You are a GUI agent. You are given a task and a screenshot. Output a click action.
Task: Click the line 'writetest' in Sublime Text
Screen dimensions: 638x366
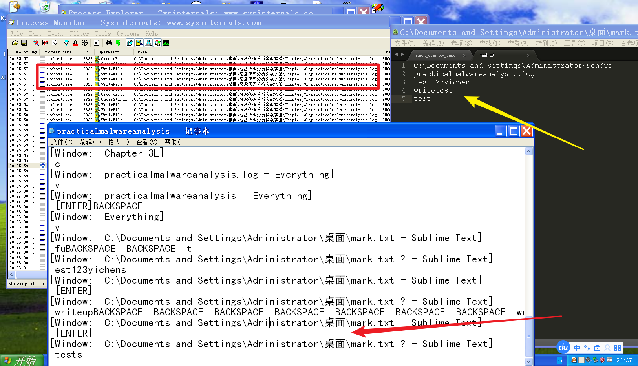tap(433, 91)
